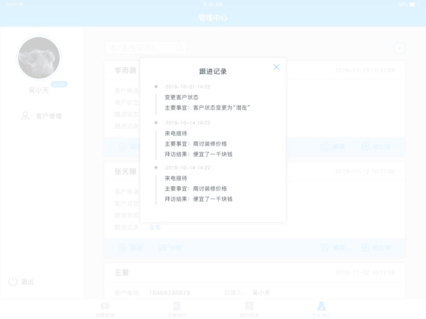
Task: Click the status bar time 8:16 AM
Action: (213, 5)
